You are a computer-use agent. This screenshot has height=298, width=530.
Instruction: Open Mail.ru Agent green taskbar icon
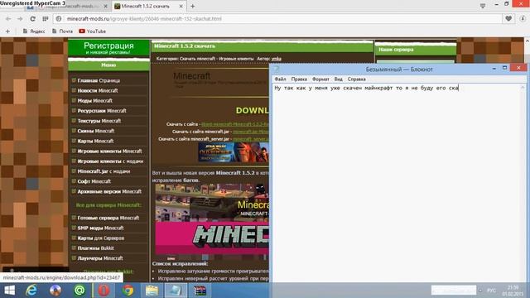tap(79, 291)
